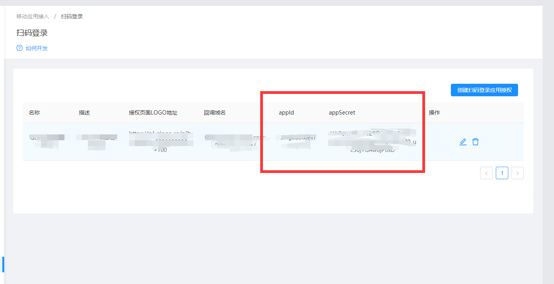The width and height of the screenshot is (554, 284).
Task: Select page 1 in pagination
Action: pyautogui.click(x=502, y=173)
